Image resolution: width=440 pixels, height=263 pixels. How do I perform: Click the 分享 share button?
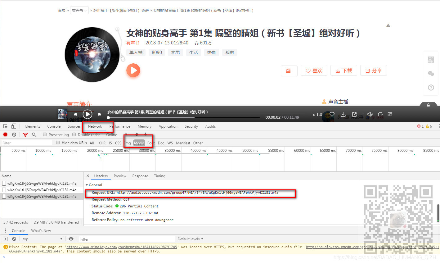[x=374, y=71]
